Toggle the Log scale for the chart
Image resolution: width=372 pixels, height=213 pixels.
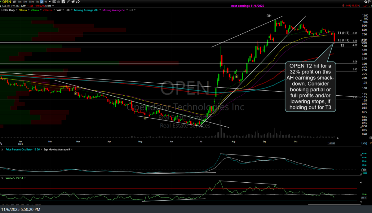coord(364,143)
